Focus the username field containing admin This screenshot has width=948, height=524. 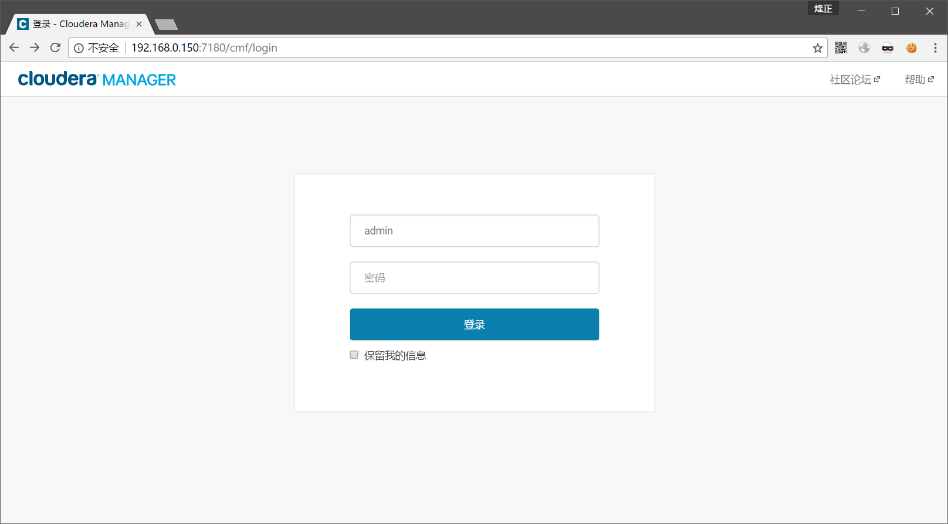point(475,231)
